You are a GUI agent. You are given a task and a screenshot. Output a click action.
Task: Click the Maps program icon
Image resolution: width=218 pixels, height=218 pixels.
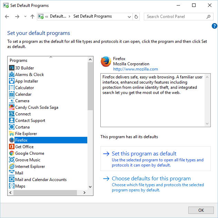click(12, 186)
